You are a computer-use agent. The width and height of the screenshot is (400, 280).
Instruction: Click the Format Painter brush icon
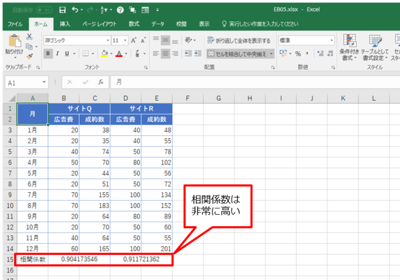[29, 56]
